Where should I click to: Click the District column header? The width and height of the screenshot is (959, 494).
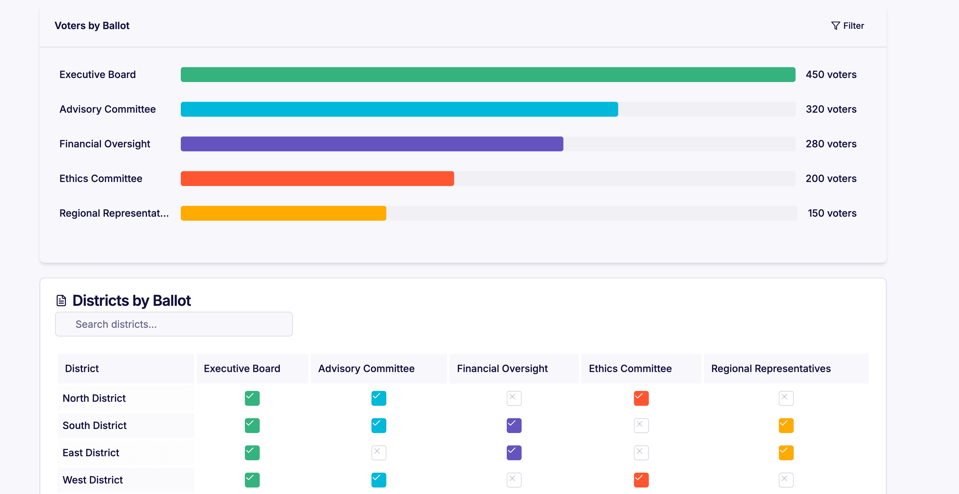pyautogui.click(x=82, y=369)
